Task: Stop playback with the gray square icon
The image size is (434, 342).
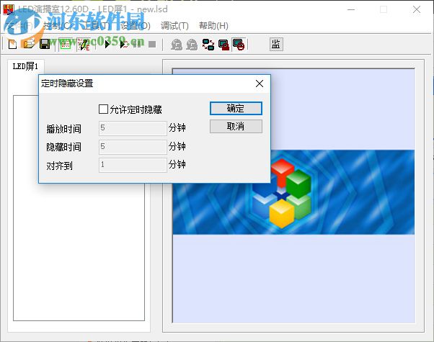Action: click(x=152, y=44)
